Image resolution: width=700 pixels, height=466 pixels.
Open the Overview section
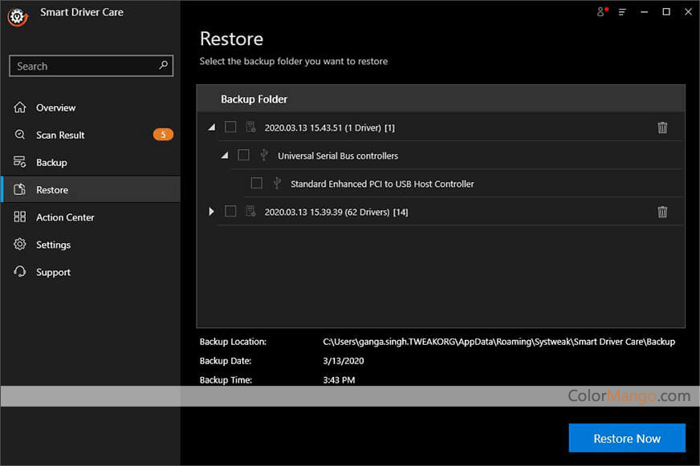(x=55, y=107)
